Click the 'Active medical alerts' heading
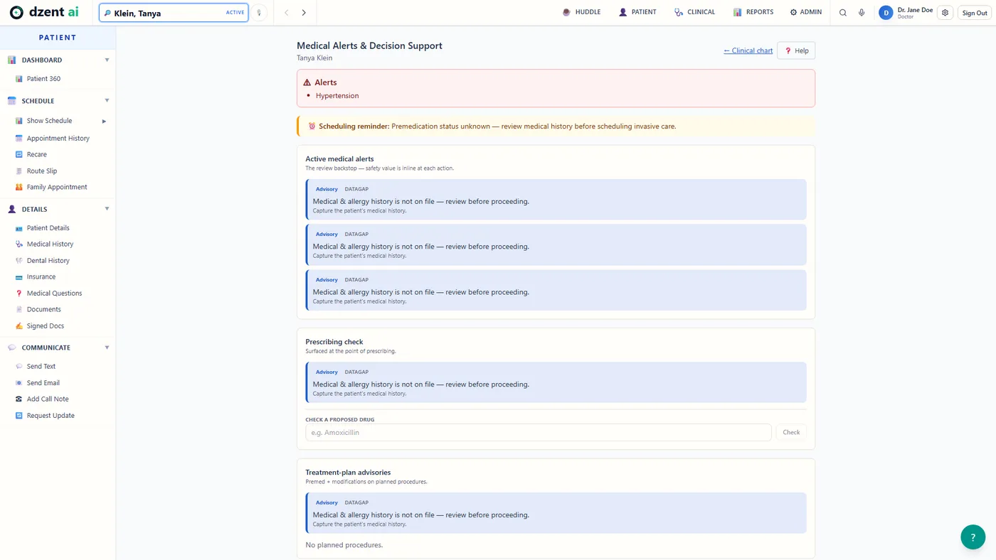996x560 pixels. point(339,159)
